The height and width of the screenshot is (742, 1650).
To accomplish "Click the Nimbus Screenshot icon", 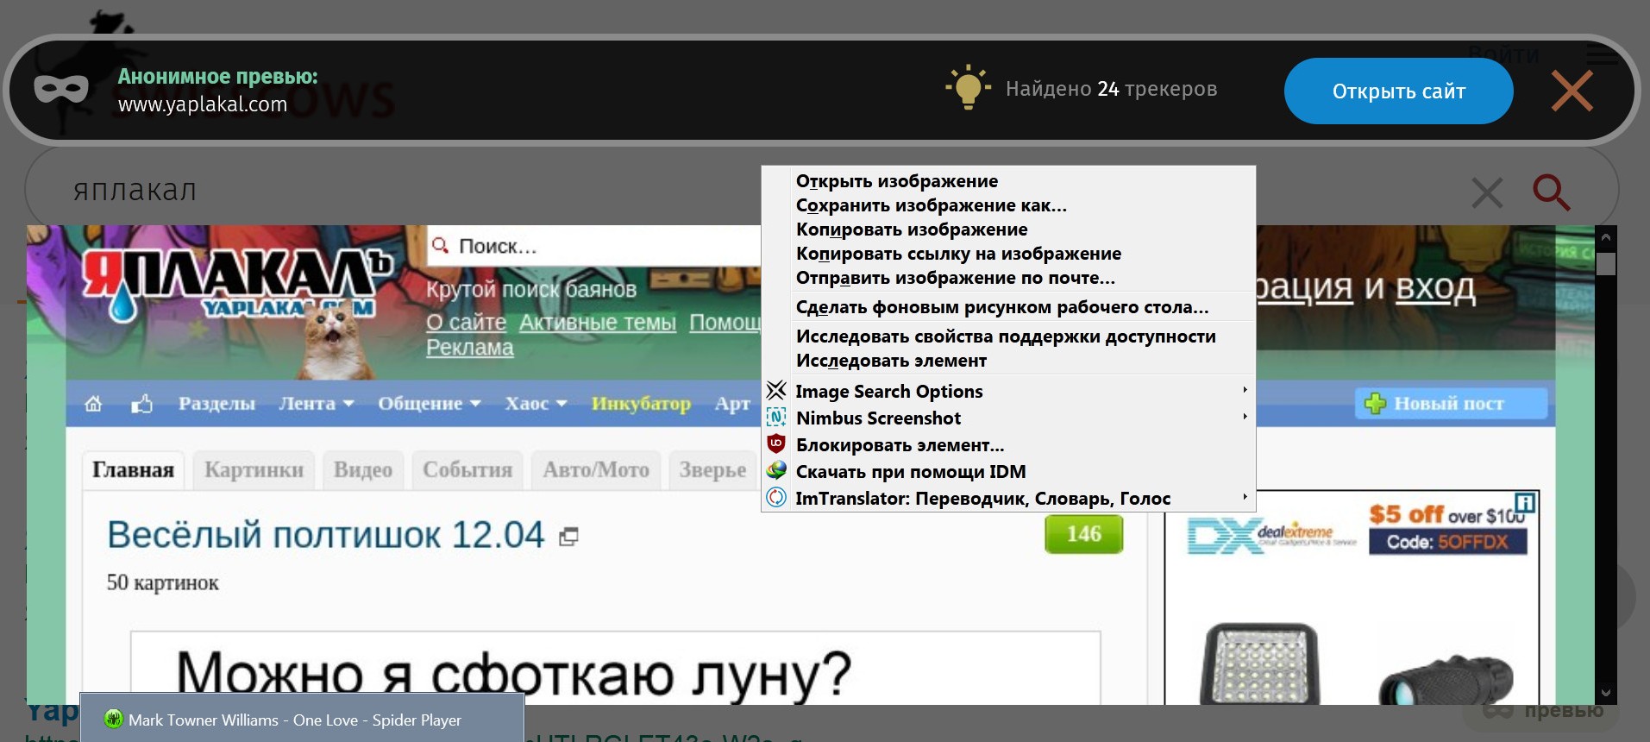I will click(776, 418).
